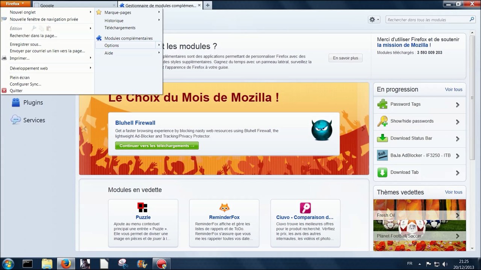Click the Download Tab green arrow icon
Image resolution: width=481 pixels, height=270 pixels.
[x=382, y=172]
